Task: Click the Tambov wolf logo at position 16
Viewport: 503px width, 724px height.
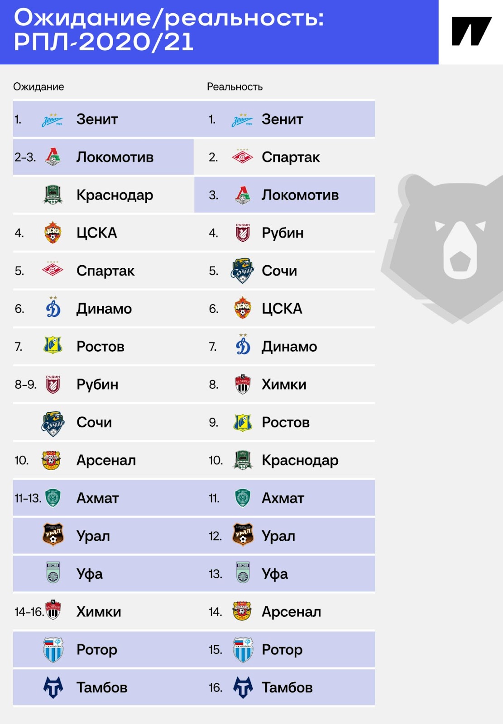Action: point(243,687)
